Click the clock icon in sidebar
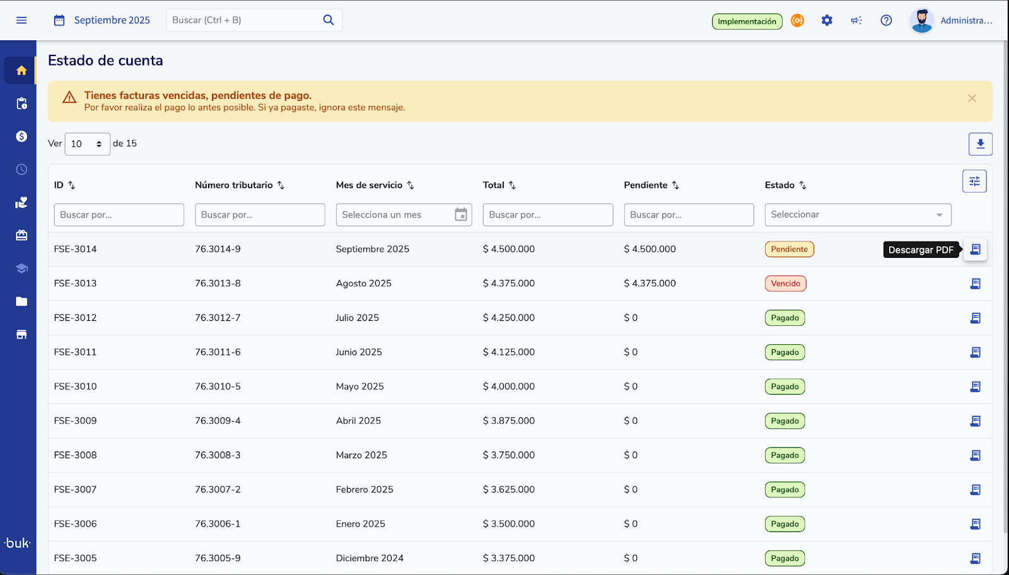Screen dimensions: 1009x575 (x=21, y=170)
